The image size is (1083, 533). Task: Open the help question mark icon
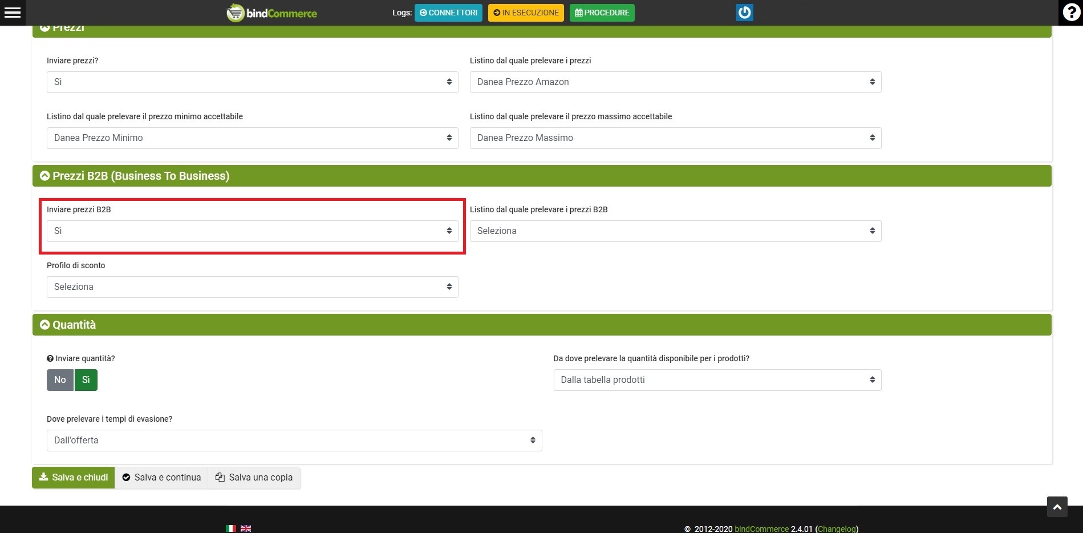click(1070, 13)
